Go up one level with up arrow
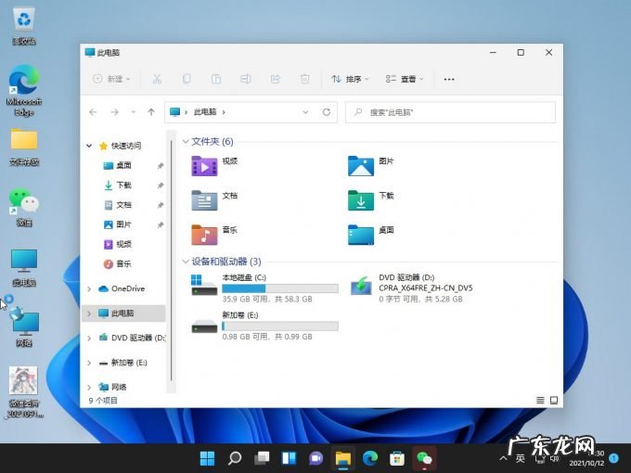Viewport: 631px width, 473px height. pos(151,112)
